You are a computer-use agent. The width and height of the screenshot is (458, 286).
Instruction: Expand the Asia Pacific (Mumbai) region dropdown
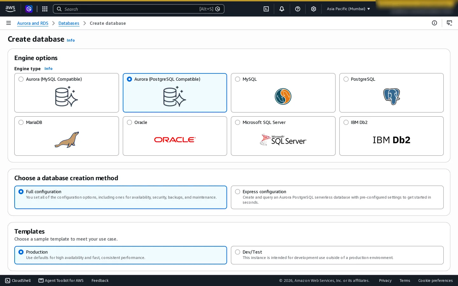pos(348,9)
